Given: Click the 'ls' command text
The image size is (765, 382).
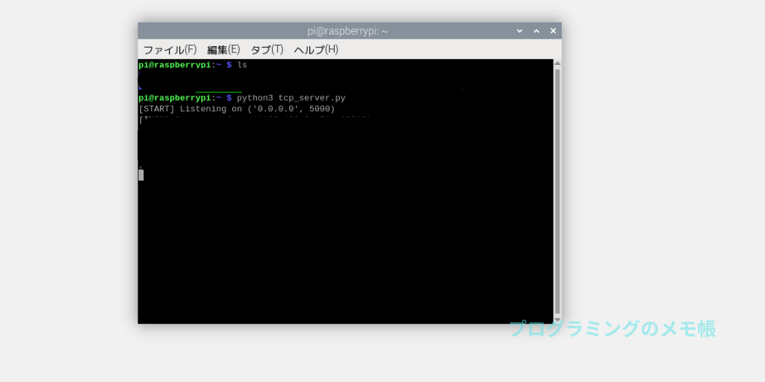Looking at the screenshot, I should (242, 65).
